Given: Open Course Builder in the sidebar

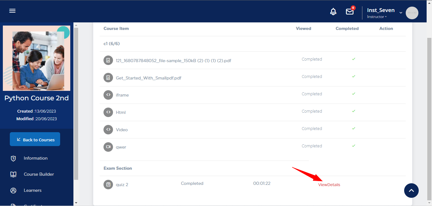Looking at the screenshot, I should [39, 174].
